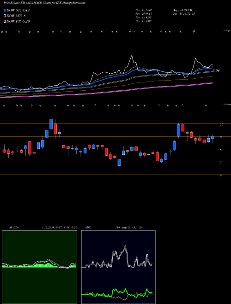Click the 'MACD:' panel label
The image size is (231, 304).
[x=14, y=228]
